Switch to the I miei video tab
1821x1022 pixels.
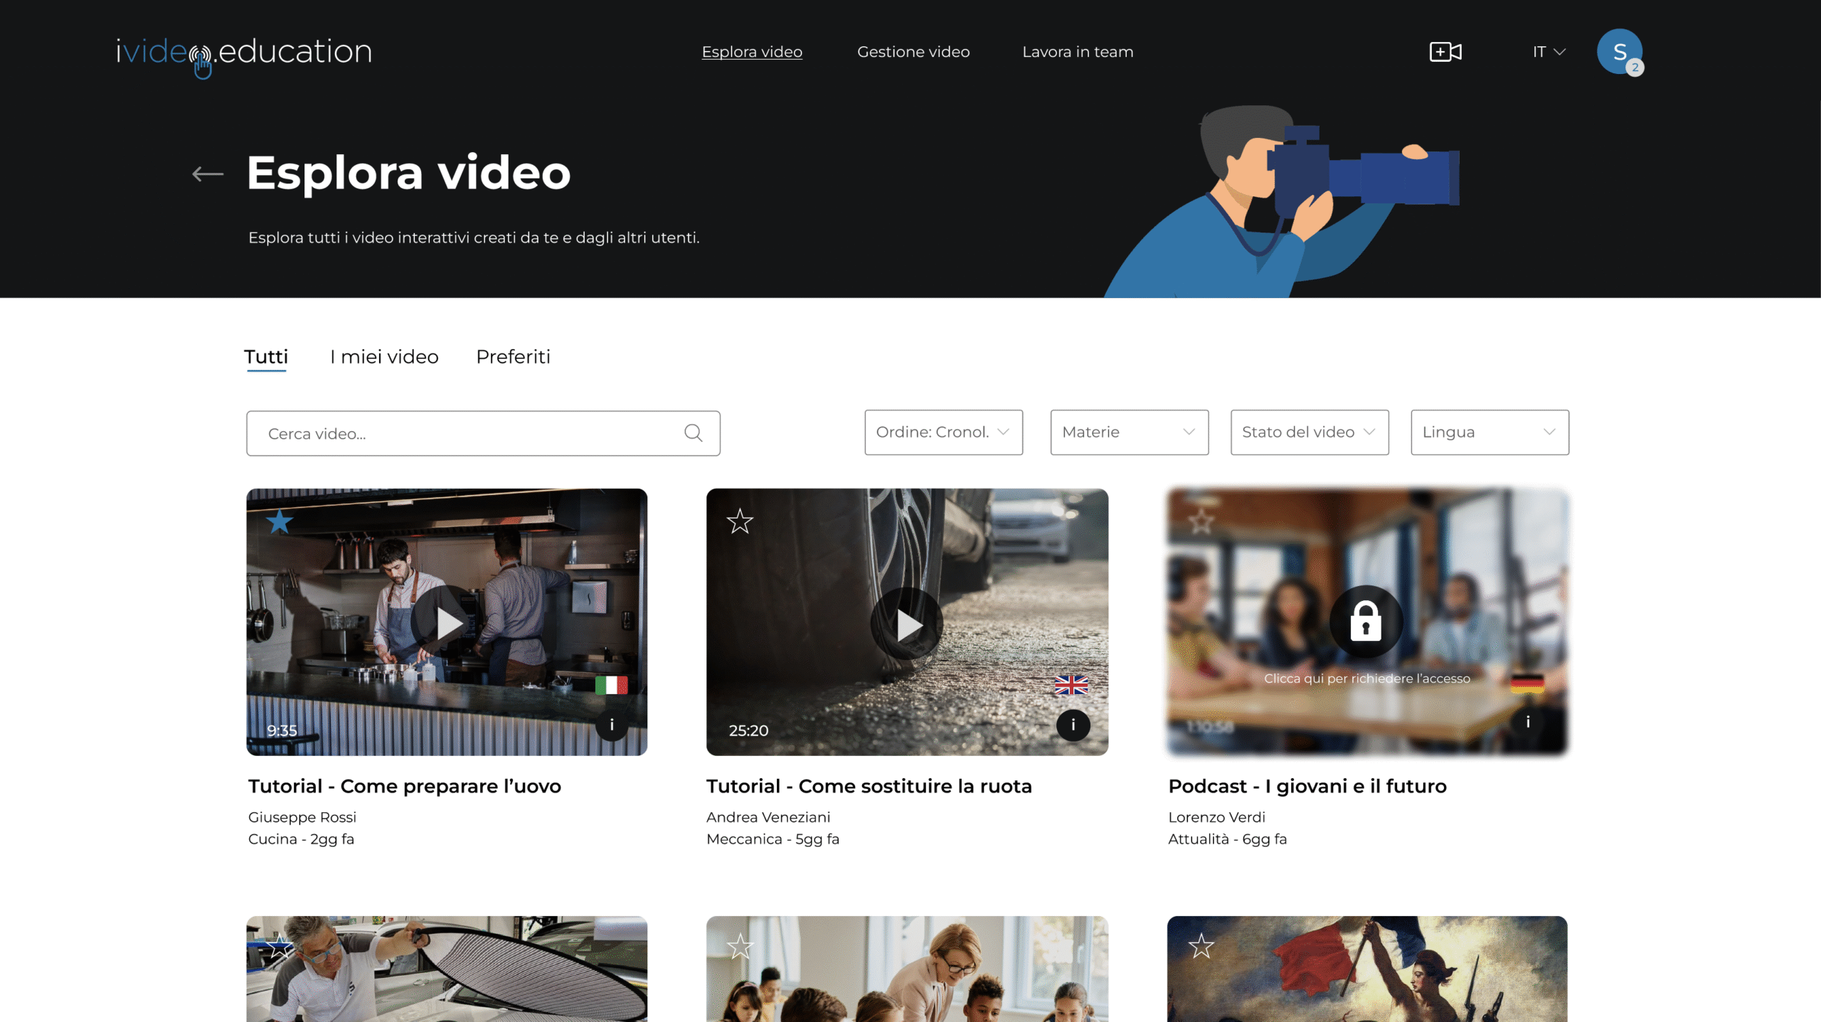[384, 357]
